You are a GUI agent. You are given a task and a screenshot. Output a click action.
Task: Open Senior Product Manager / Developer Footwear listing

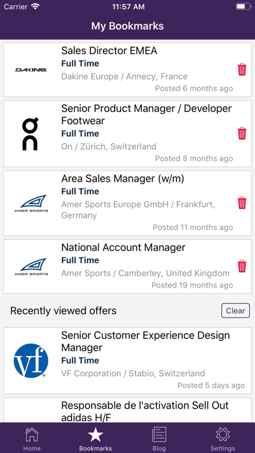click(127, 134)
